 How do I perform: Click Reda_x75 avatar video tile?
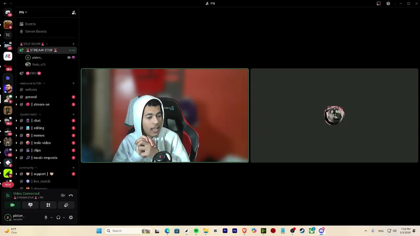coord(334,115)
